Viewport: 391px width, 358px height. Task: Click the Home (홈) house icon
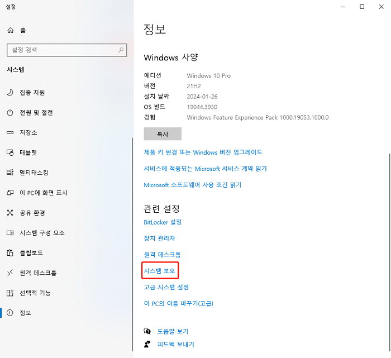tap(10, 30)
